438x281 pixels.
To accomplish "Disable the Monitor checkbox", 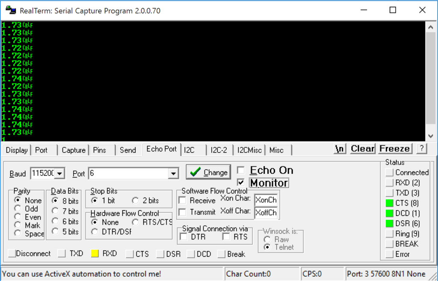I will point(241,182).
